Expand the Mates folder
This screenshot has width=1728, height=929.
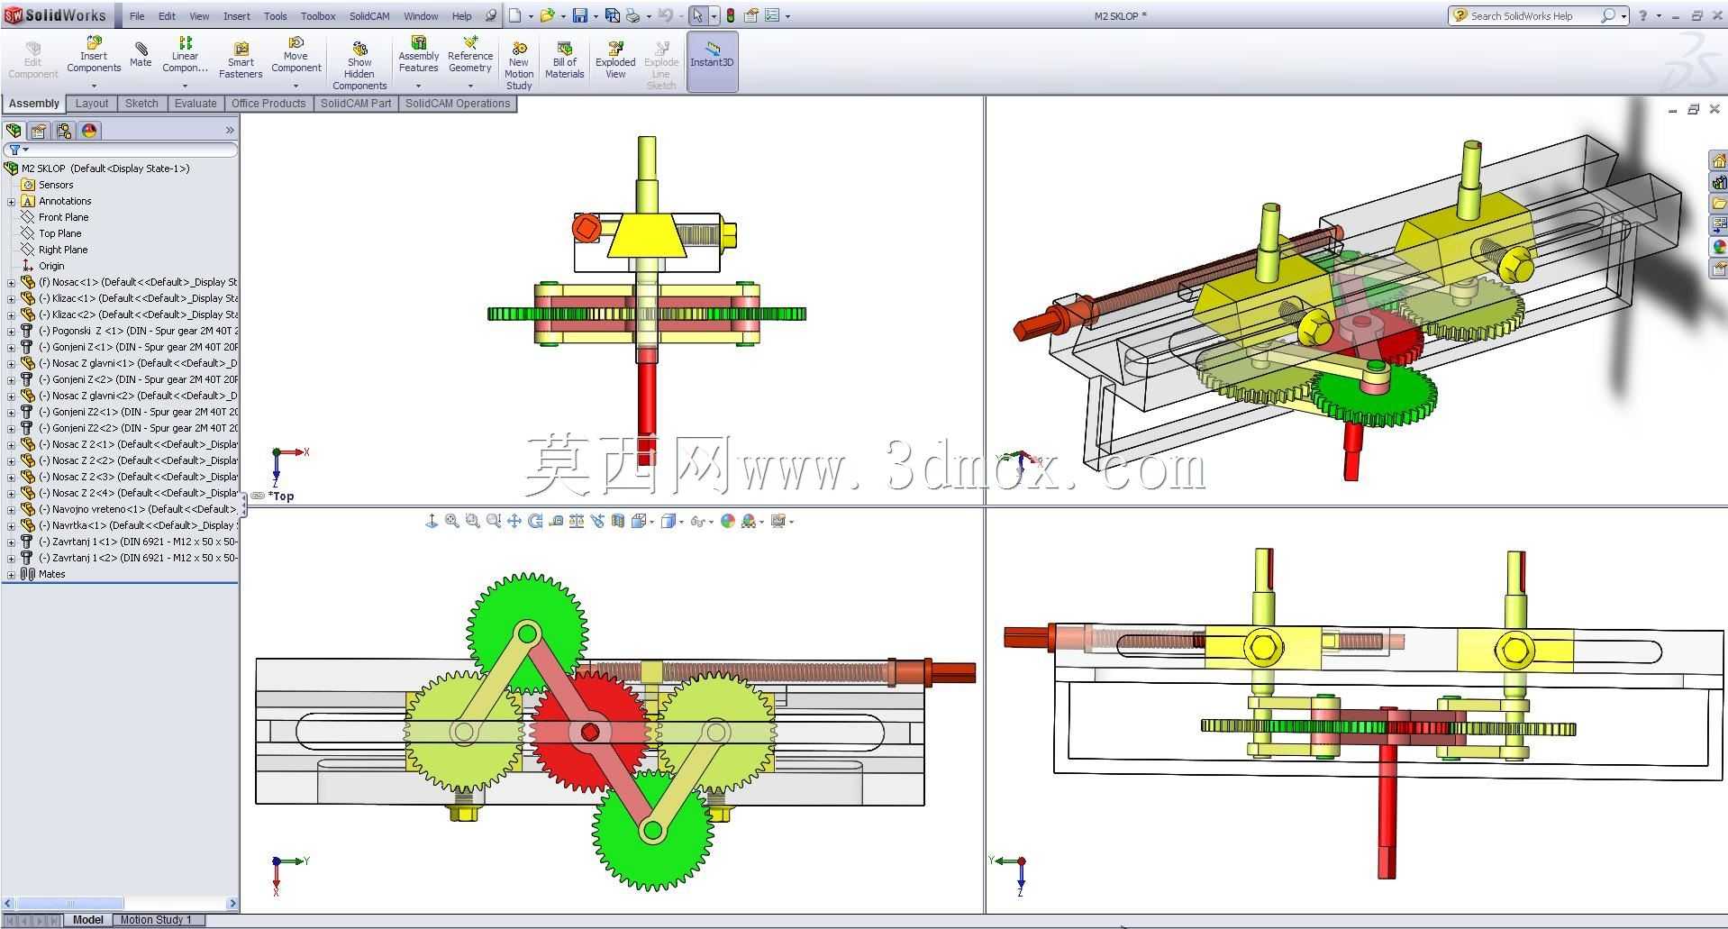[x=11, y=575]
